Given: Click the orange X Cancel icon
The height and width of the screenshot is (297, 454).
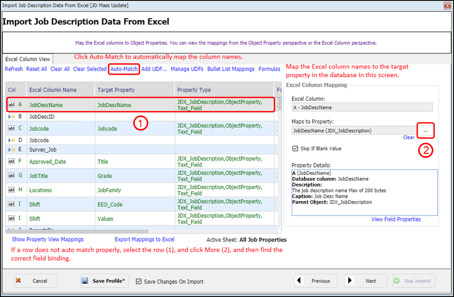Looking at the screenshot, I should (x=18, y=280).
